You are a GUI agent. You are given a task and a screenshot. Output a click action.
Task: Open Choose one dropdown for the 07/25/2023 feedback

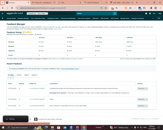pyautogui.click(x=142, y=88)
